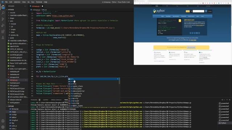Select 'prefix' in the autocomplete suggestion list
Viewport: 232px width, 130px height.
click(94, 84)
